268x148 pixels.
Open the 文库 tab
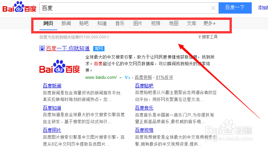(191, 23)
